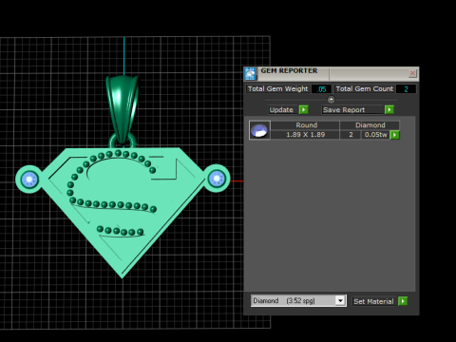
Task: Select the left blue gem on pendant
Action: pos(29,180)
